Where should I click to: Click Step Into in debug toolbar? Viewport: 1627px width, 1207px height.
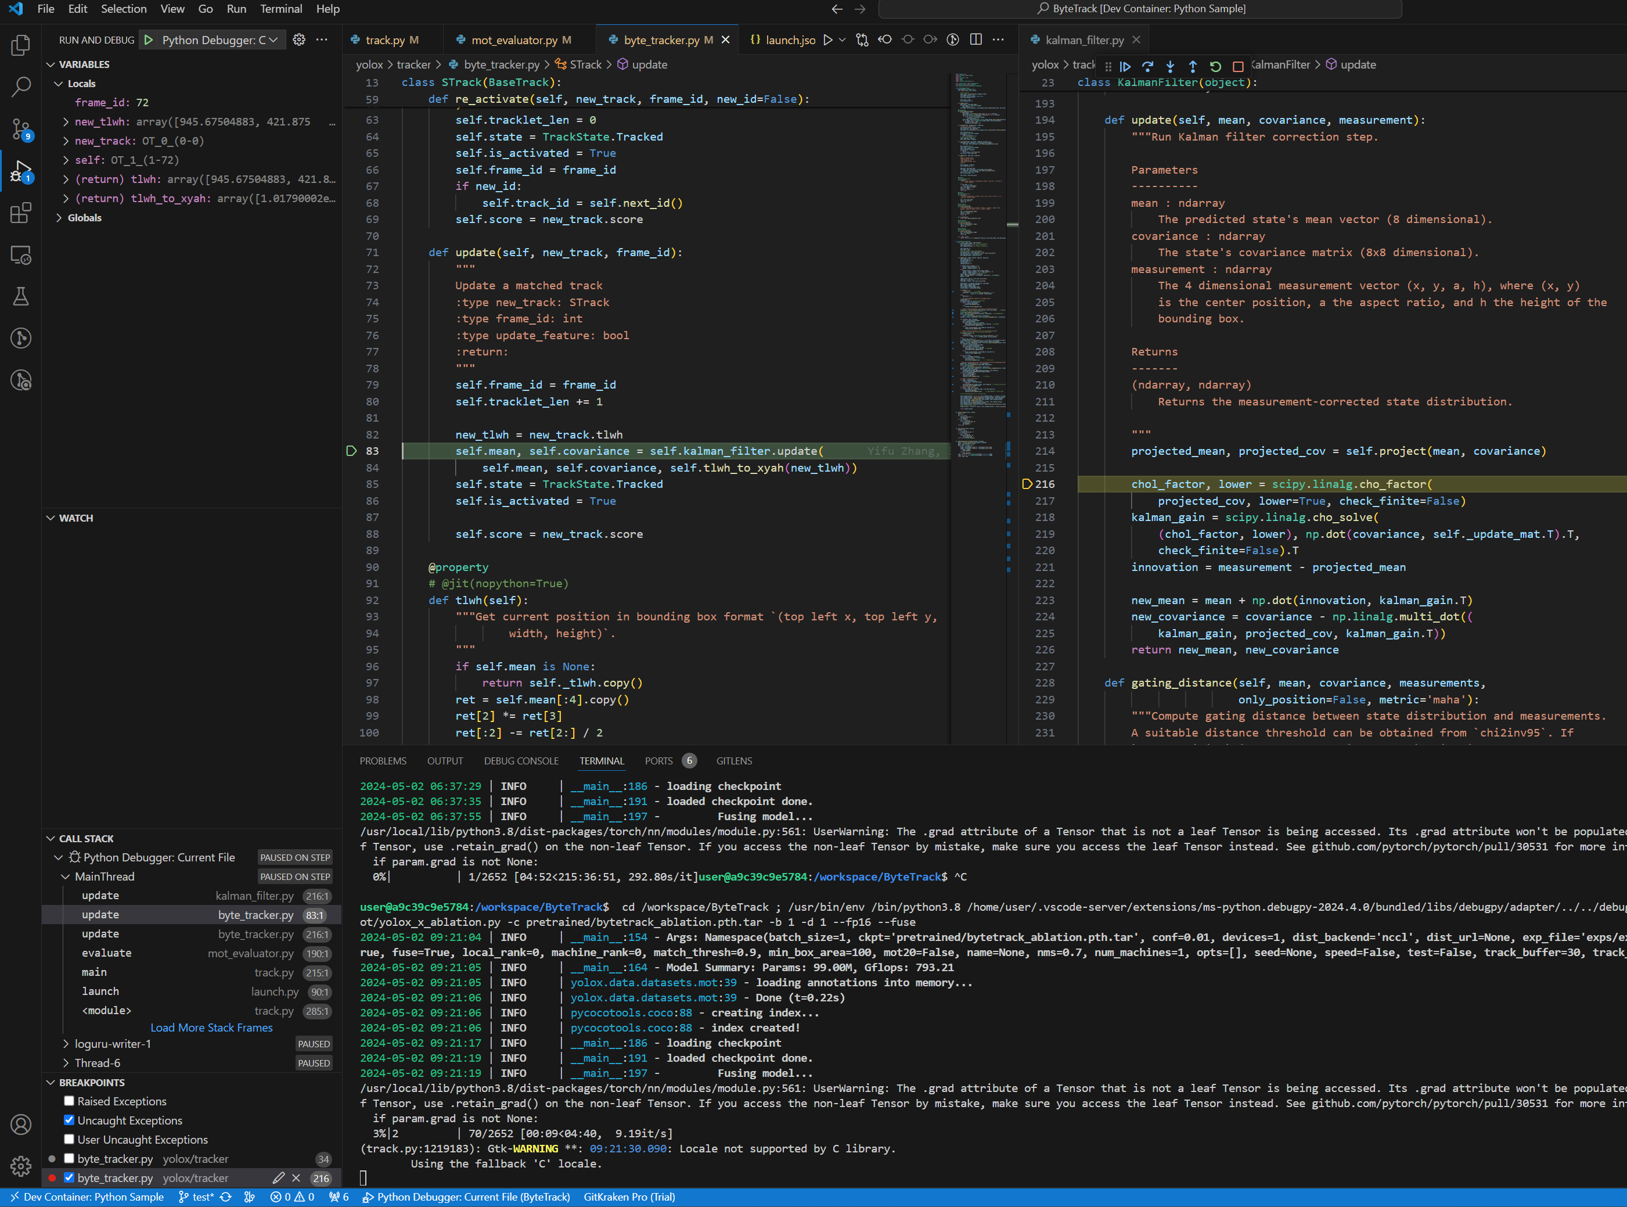click(1170, 66)
